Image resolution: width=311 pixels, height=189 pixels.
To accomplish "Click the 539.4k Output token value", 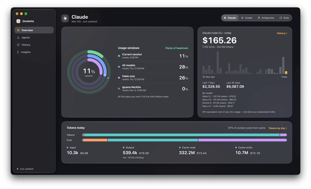I will (x=130, y=153).
